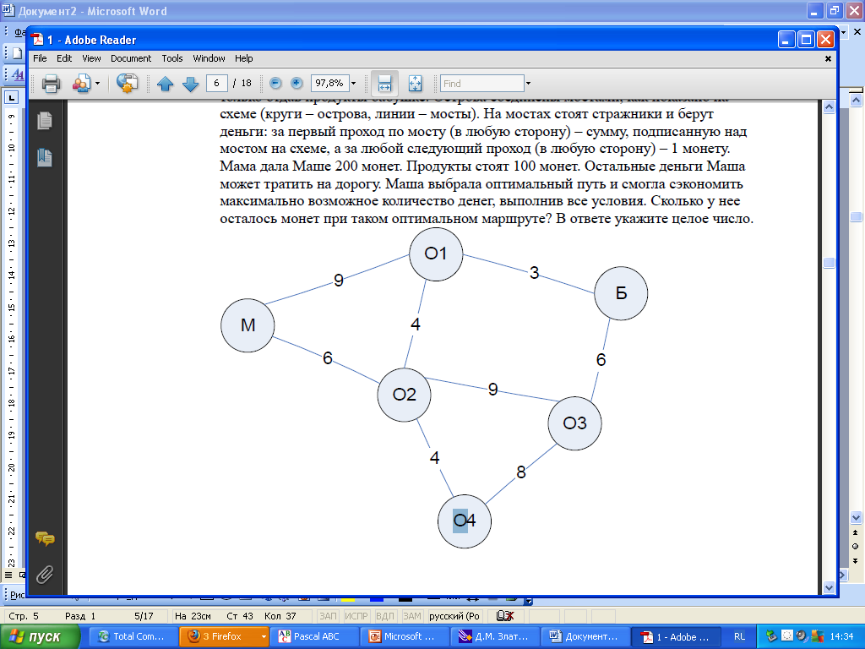Click the Б node in diagram
Screen dimensions: 865x649
coord(621,293)
